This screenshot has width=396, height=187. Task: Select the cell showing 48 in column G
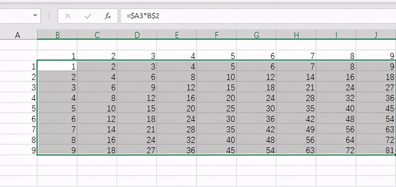[x=256, y=139]
